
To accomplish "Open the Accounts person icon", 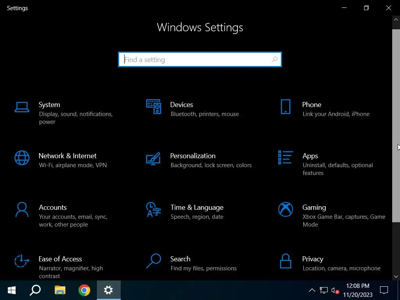I will pyautogui.click(x=22, y=209).
